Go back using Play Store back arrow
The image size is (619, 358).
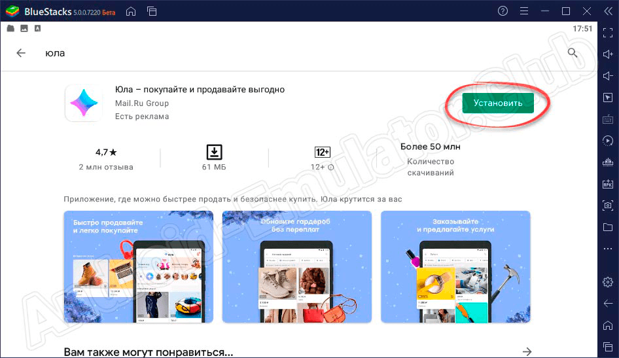click(x=21, y=53)
